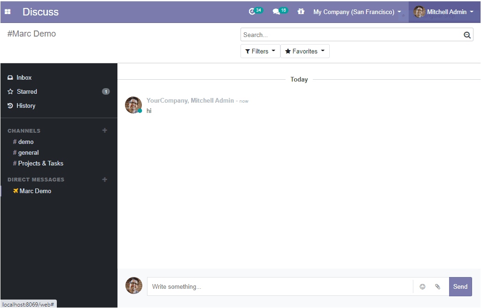Focus the Write something message box

click(280, 286)
